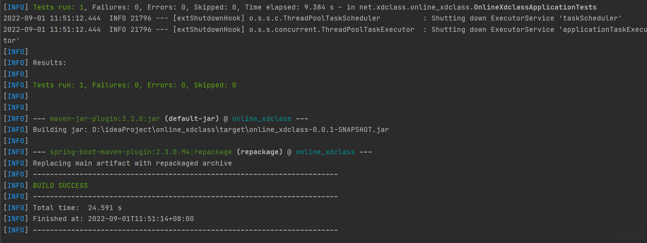The image size is (647, 243).
Task: Click the BUILD SUCCESS message
Action: [x=60, y=185]
